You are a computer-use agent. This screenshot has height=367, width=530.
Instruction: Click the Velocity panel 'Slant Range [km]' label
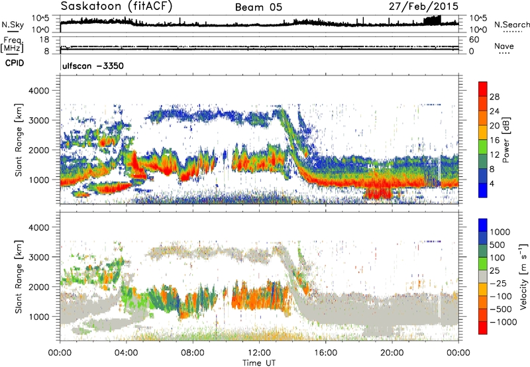19,277
